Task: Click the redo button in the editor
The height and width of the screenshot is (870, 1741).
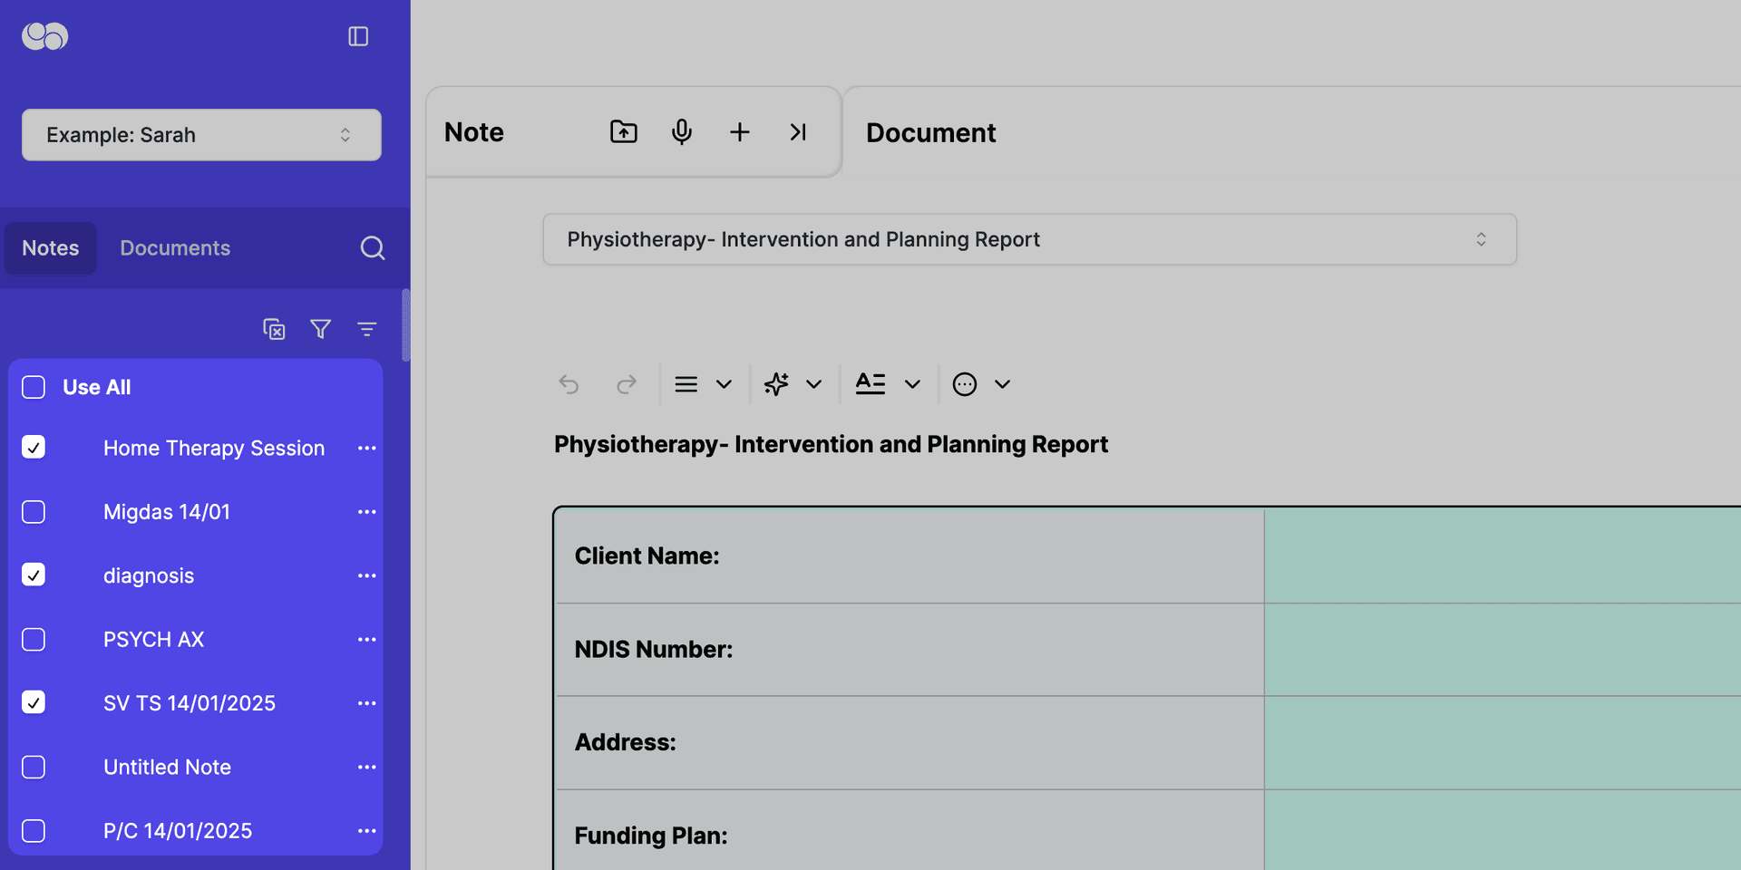Action: tap(627, 383)
